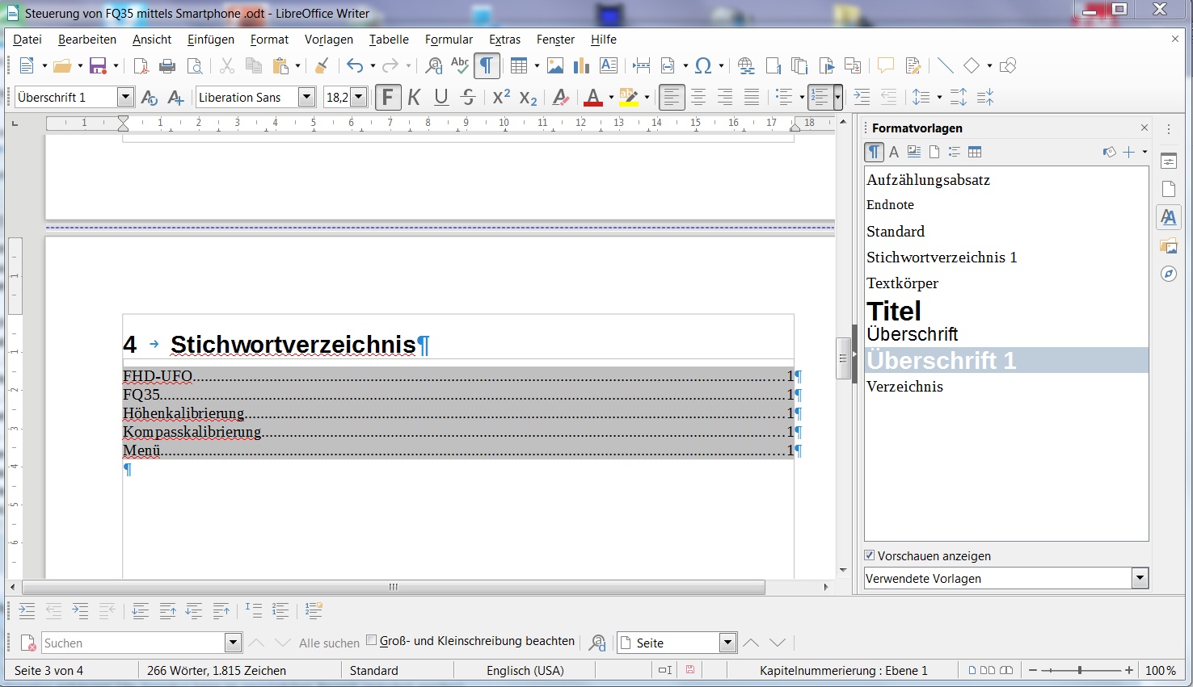1193x687 pixels.
Task: Open the Navigator from the sidebar
Action: (x=1169, y=274)
